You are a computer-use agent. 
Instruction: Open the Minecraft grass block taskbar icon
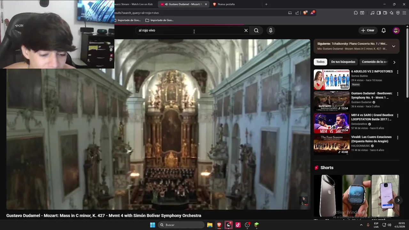256,225
